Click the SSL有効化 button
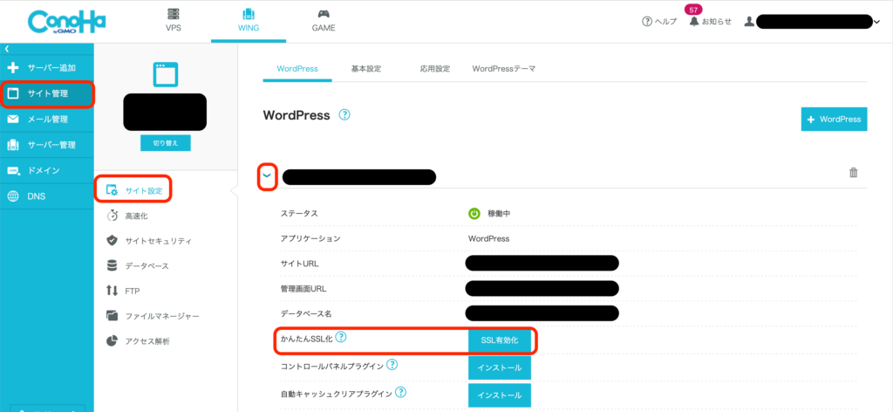Screen dimensions: 893x412 click(500, 340)
